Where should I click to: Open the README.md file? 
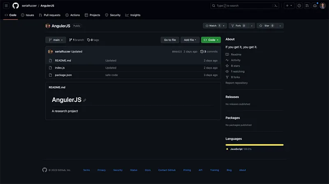click(63, 60)
